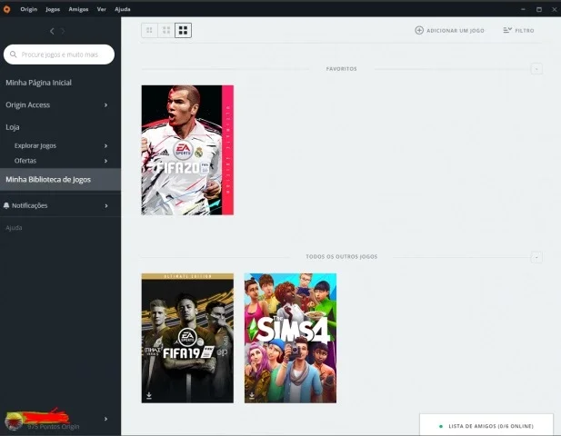Open Ofertas in sidebar
Viewport: 561px width, 436px height.
click(x=25, y=161)
